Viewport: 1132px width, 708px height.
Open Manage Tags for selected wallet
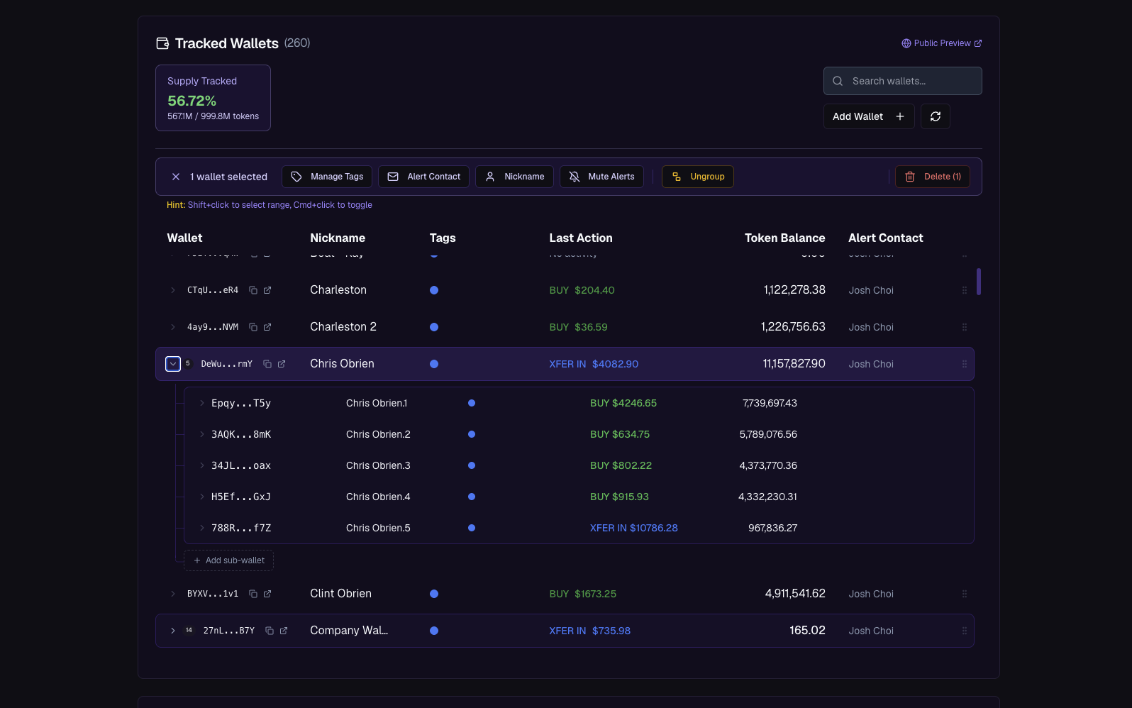click(327, 177)
